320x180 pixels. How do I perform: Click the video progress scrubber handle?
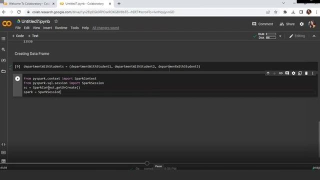(x=147, y=163)
